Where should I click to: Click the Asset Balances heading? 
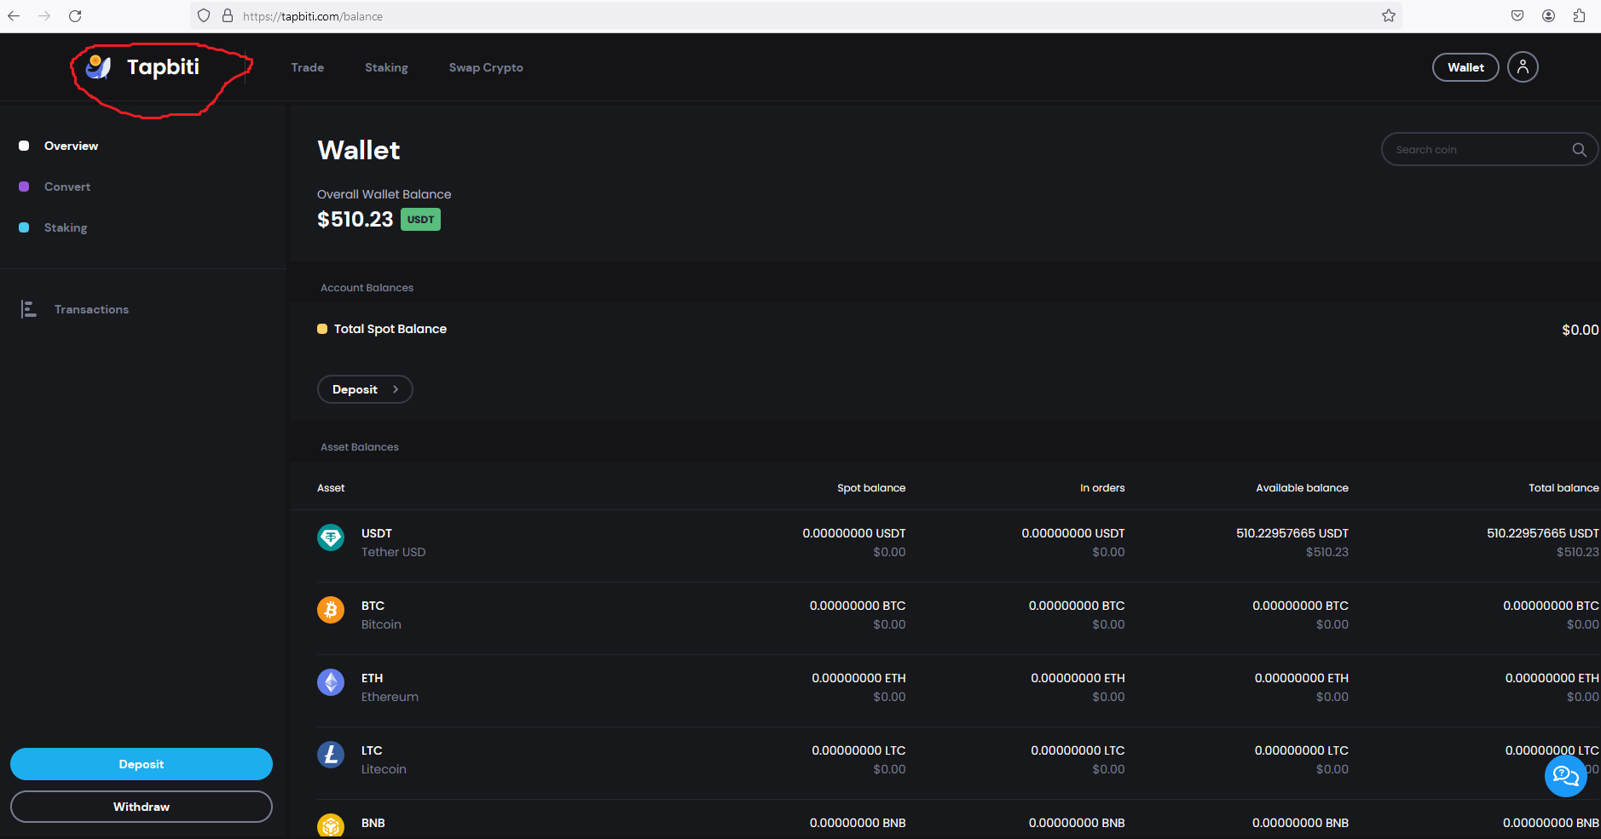pyautogui.click(x=360, y=447)
